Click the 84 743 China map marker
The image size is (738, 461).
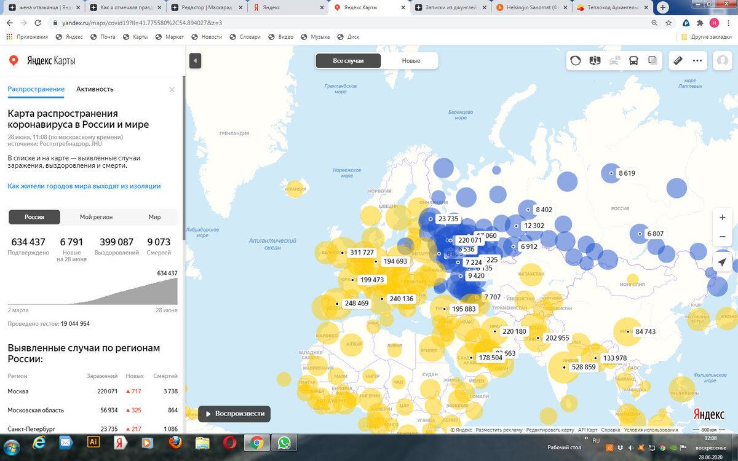coord(645,332)
